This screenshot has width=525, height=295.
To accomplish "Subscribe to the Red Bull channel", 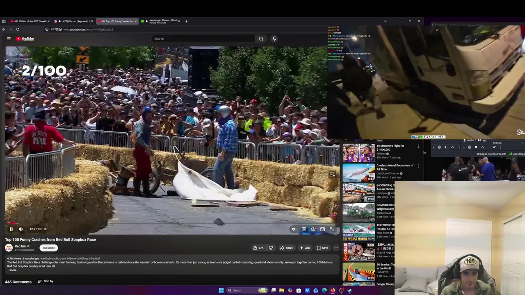I will [48, 248].
